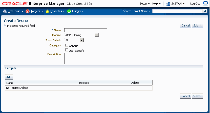The height and width of the screenshot is (113, 210).
Task: Click the Description text area
Action: coord(88,58)
